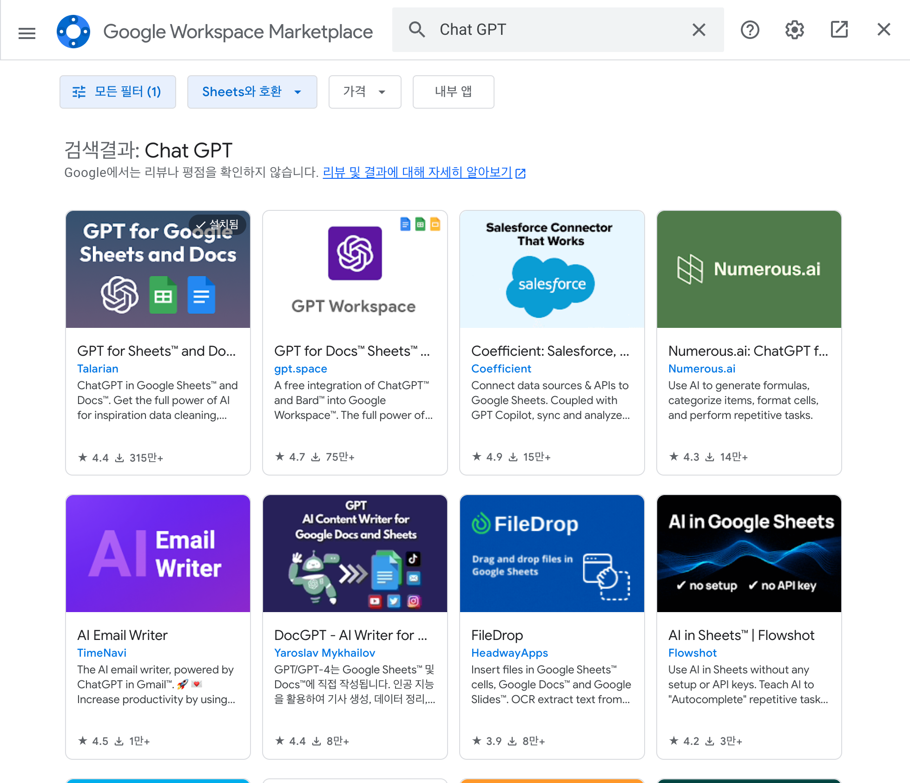Viewport: 910px width, 783px height.
Task: Open the Salesforce Connector card image
Action: (x=552, y=269)
